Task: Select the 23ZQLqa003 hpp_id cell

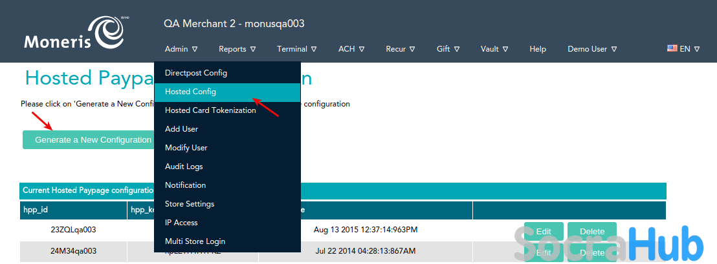Action: click(73, 230)
